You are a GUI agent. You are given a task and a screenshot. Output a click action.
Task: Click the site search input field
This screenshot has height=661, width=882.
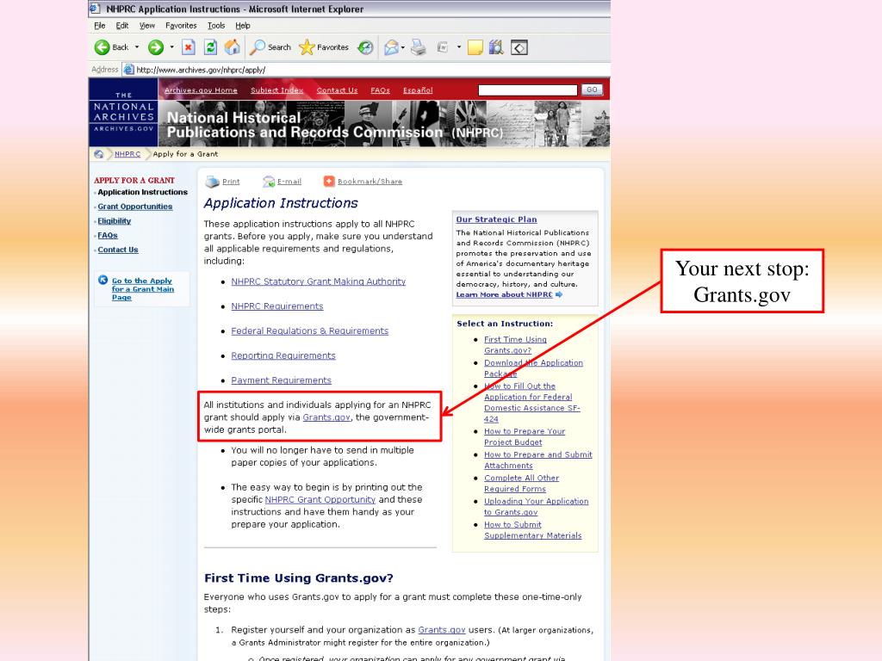pos(528,90)
